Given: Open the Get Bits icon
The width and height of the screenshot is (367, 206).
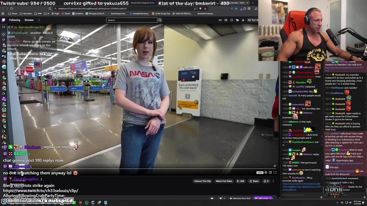Looking at the screenshot, I should point(243,20).
